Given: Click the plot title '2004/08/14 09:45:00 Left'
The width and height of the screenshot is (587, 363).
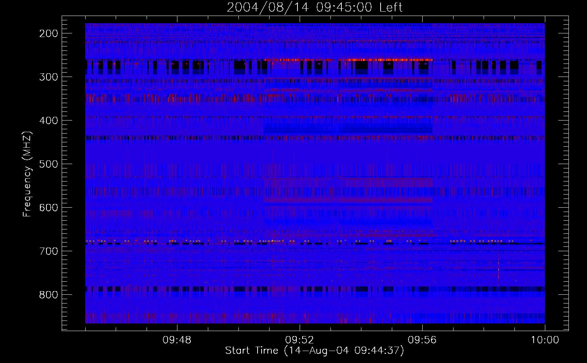Looking at the screenshot, I should (315, 7).
